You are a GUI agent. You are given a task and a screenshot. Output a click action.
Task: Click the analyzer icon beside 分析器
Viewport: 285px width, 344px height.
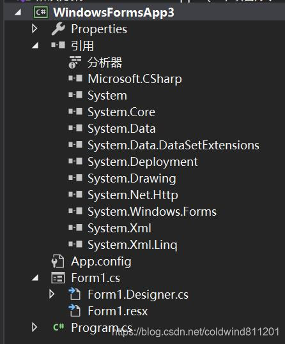pyautogui.click(x=75, y=62)
